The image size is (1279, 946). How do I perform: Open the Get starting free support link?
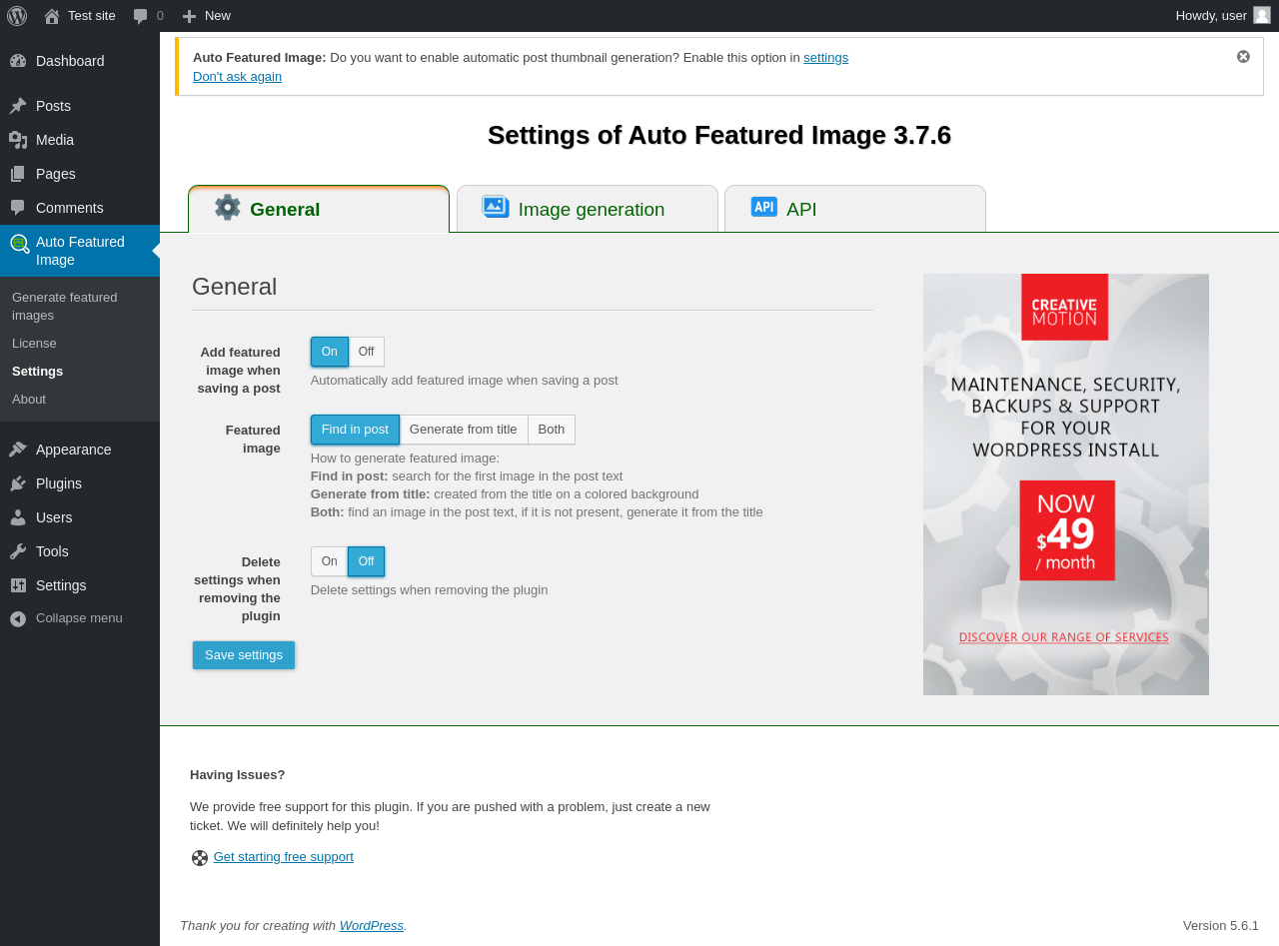pos(283,857)
